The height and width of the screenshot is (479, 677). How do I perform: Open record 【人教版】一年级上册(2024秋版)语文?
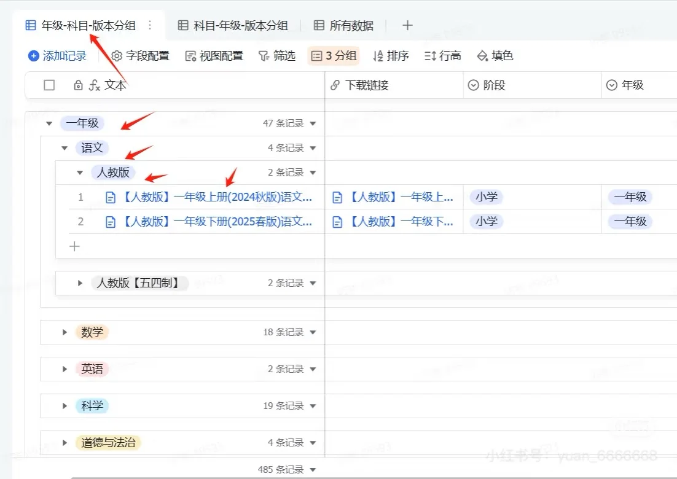coord(217,197)
